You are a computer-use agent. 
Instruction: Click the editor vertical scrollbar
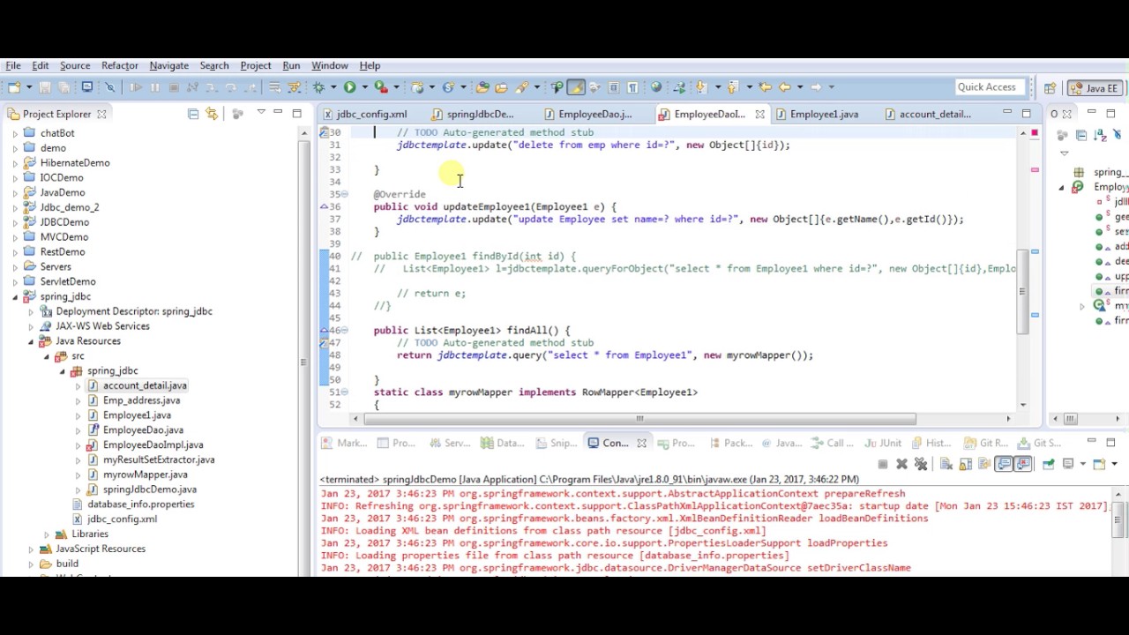pos(1023,291)
